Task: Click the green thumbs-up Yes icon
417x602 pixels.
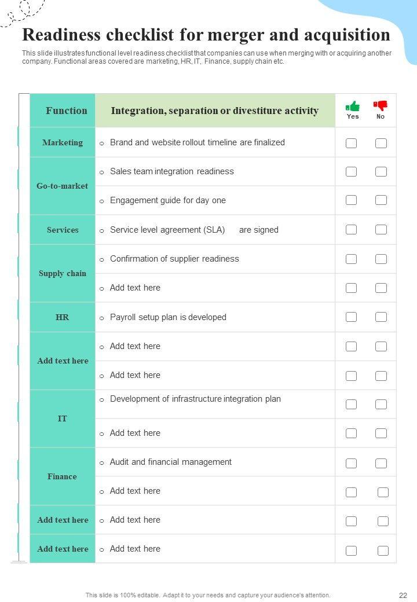Action: tap(352, 106)
